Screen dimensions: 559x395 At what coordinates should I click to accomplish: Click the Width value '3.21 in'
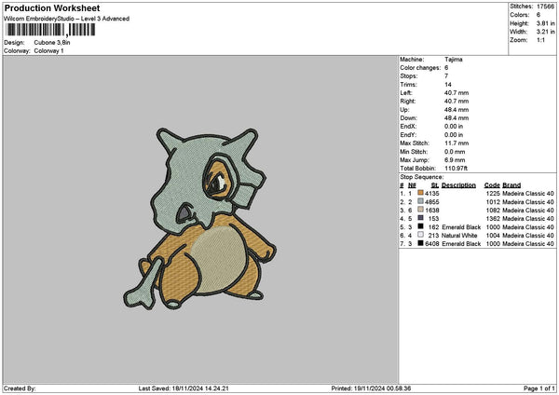pos(546,32)
